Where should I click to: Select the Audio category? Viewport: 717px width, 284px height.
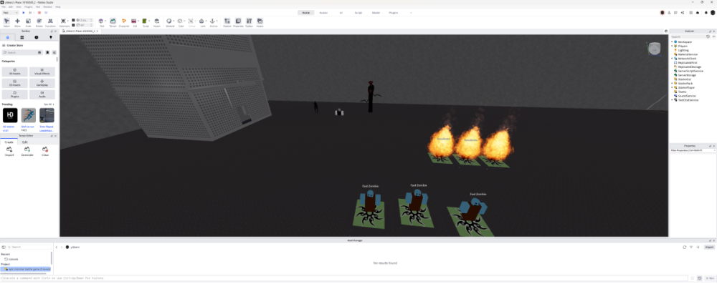42,94
